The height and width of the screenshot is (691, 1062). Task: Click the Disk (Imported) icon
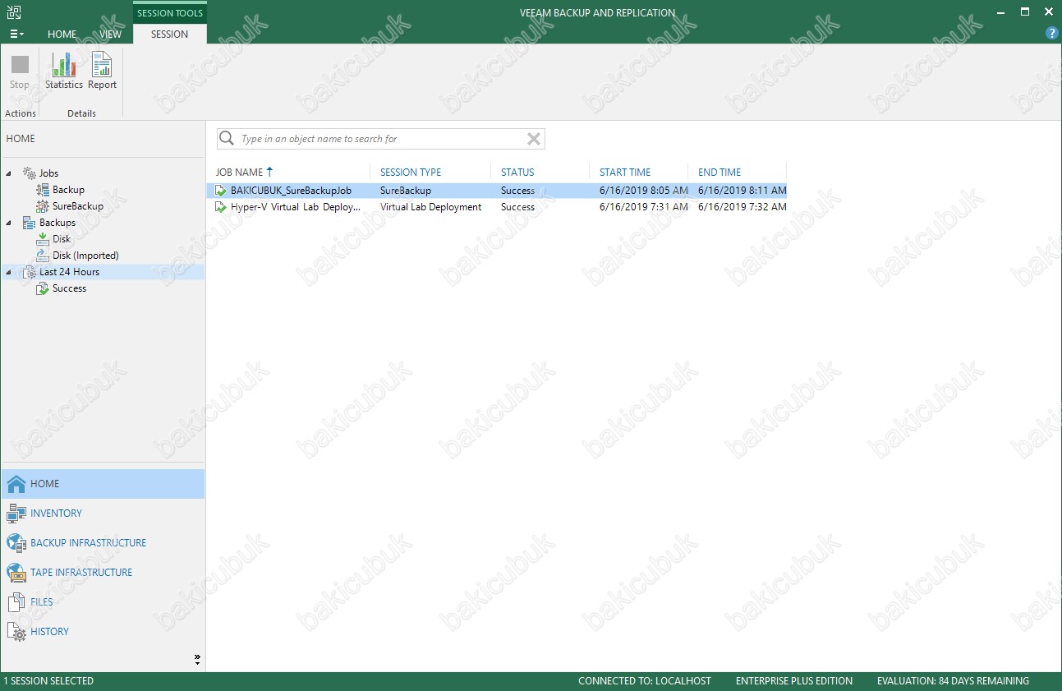(43, 256)
